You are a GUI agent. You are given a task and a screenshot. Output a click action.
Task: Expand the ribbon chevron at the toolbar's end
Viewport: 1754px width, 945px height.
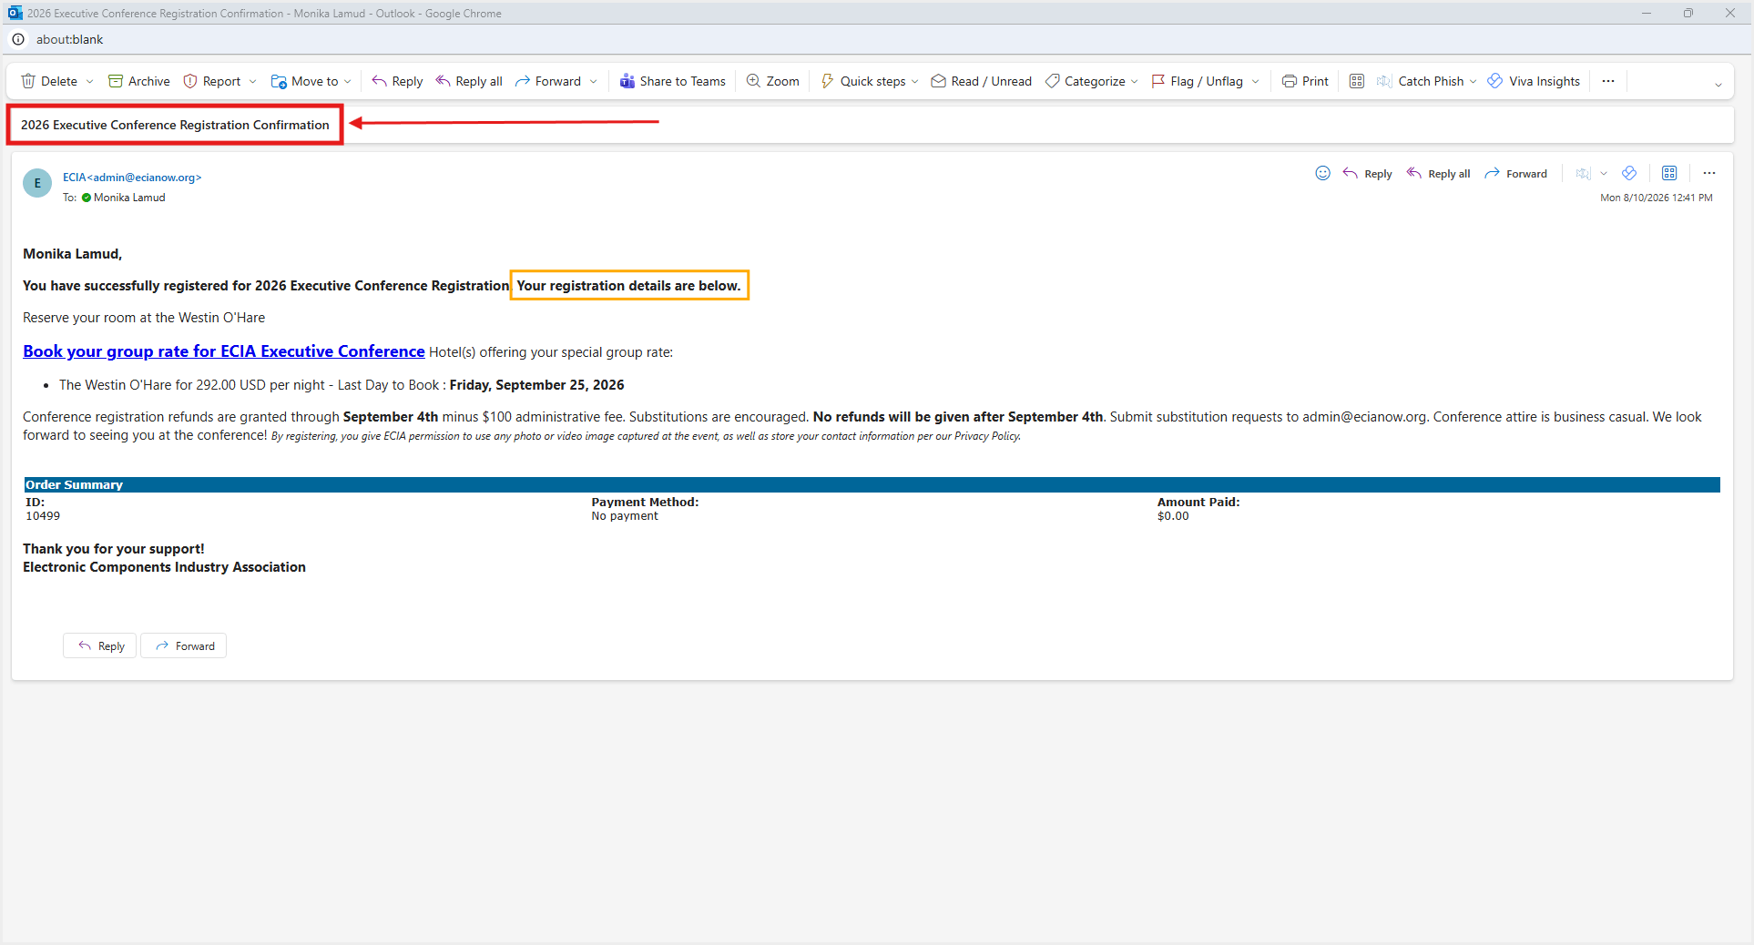tap(1718, 85)
